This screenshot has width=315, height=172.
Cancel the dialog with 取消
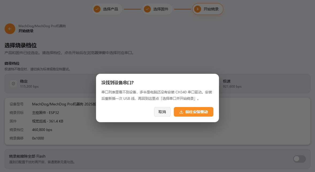click(162, 112)
